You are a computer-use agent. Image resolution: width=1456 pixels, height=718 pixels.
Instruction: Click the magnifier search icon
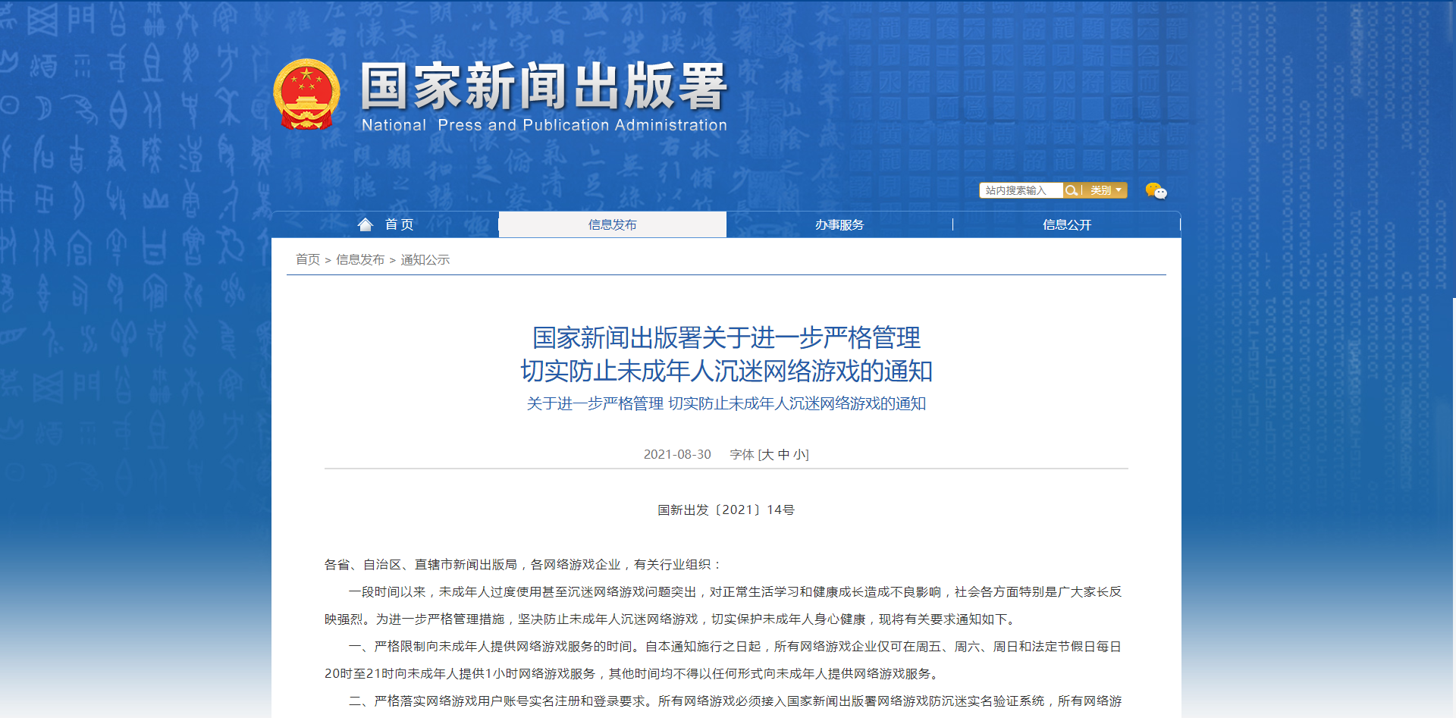[1071, 190]
